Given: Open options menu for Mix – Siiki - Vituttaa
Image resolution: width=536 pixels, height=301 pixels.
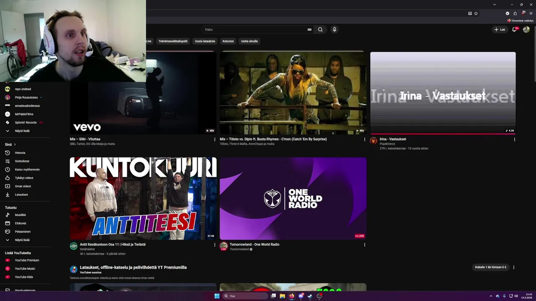Looking at the screenshot, I should tap(215, 140).
